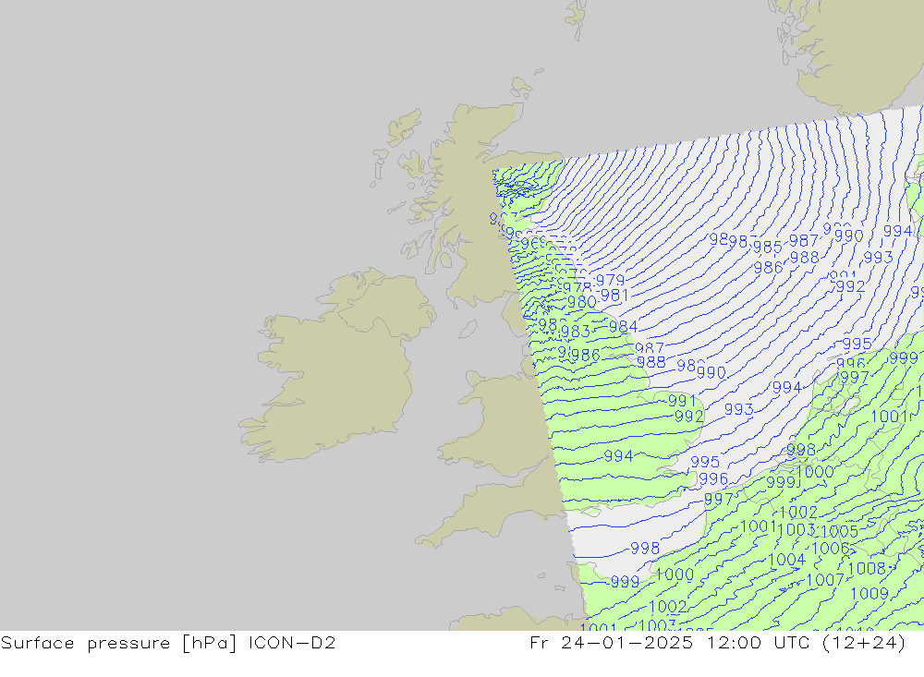
Task: Select the "Fr 24-01-2025" date text
Action: click(x=611, y=642)
